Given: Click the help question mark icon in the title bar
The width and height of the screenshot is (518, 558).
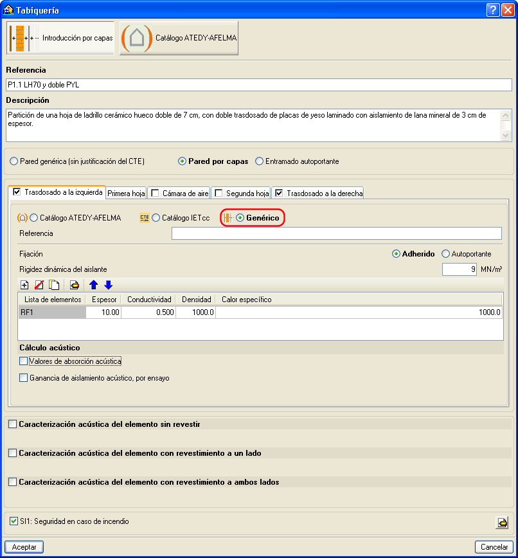Looking at the screenshot, I should point(493,10).
